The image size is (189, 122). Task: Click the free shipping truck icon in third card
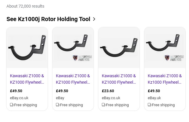pos(104,105)
